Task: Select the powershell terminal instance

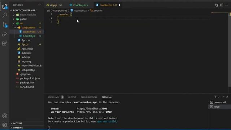Action: pyautogui.click(x=219, y=102)
